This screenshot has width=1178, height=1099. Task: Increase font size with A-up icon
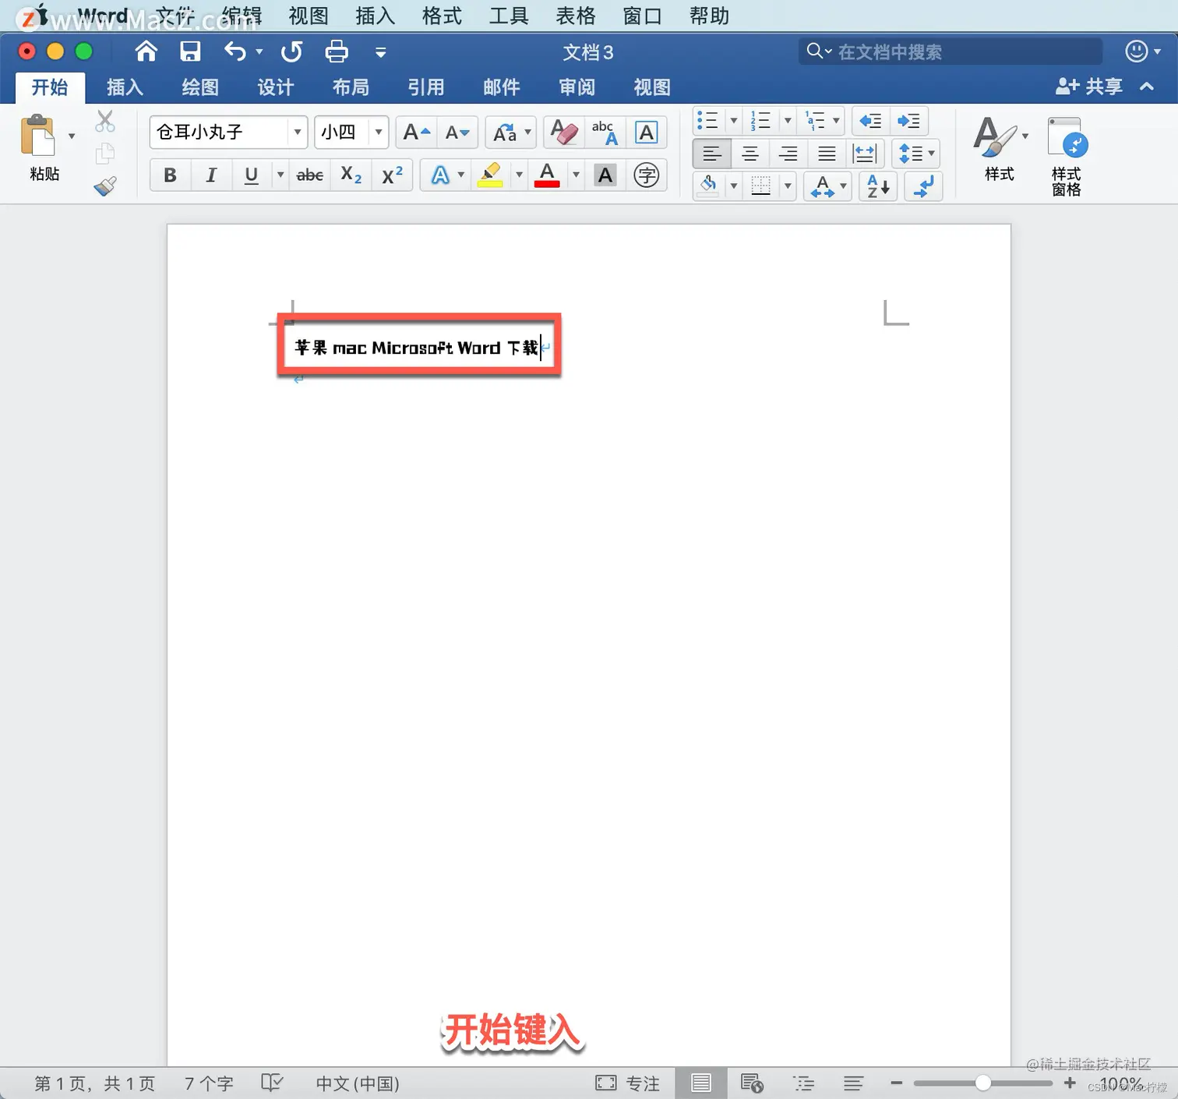coord(417,133)
